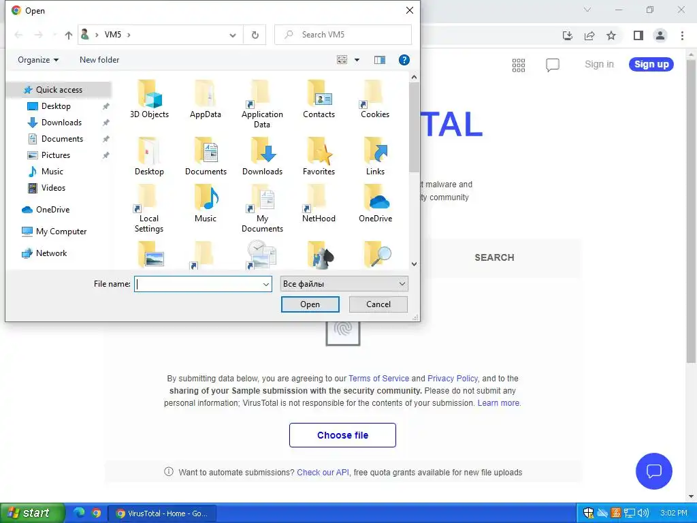Open the Terms of Service link

pos(378,379)
